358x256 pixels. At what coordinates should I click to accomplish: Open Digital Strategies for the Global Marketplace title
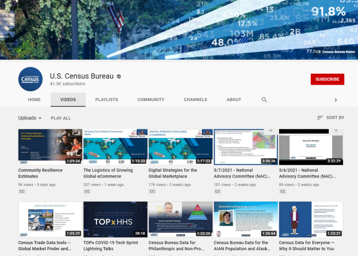click(x=173, y=173)
